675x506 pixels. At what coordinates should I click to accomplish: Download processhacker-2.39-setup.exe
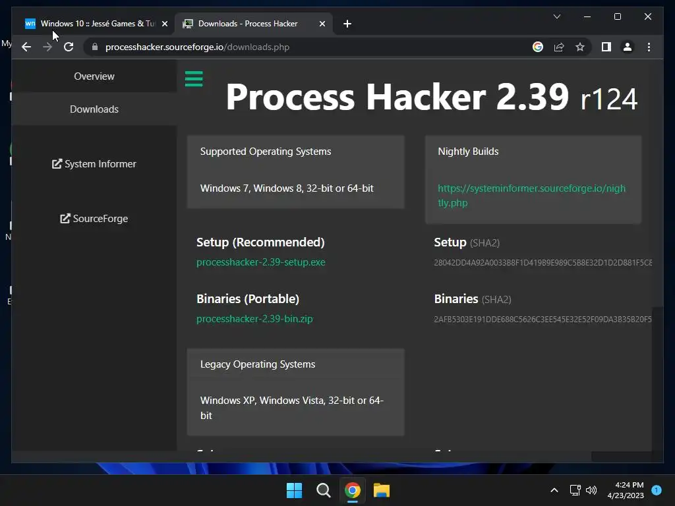(261, 262)
